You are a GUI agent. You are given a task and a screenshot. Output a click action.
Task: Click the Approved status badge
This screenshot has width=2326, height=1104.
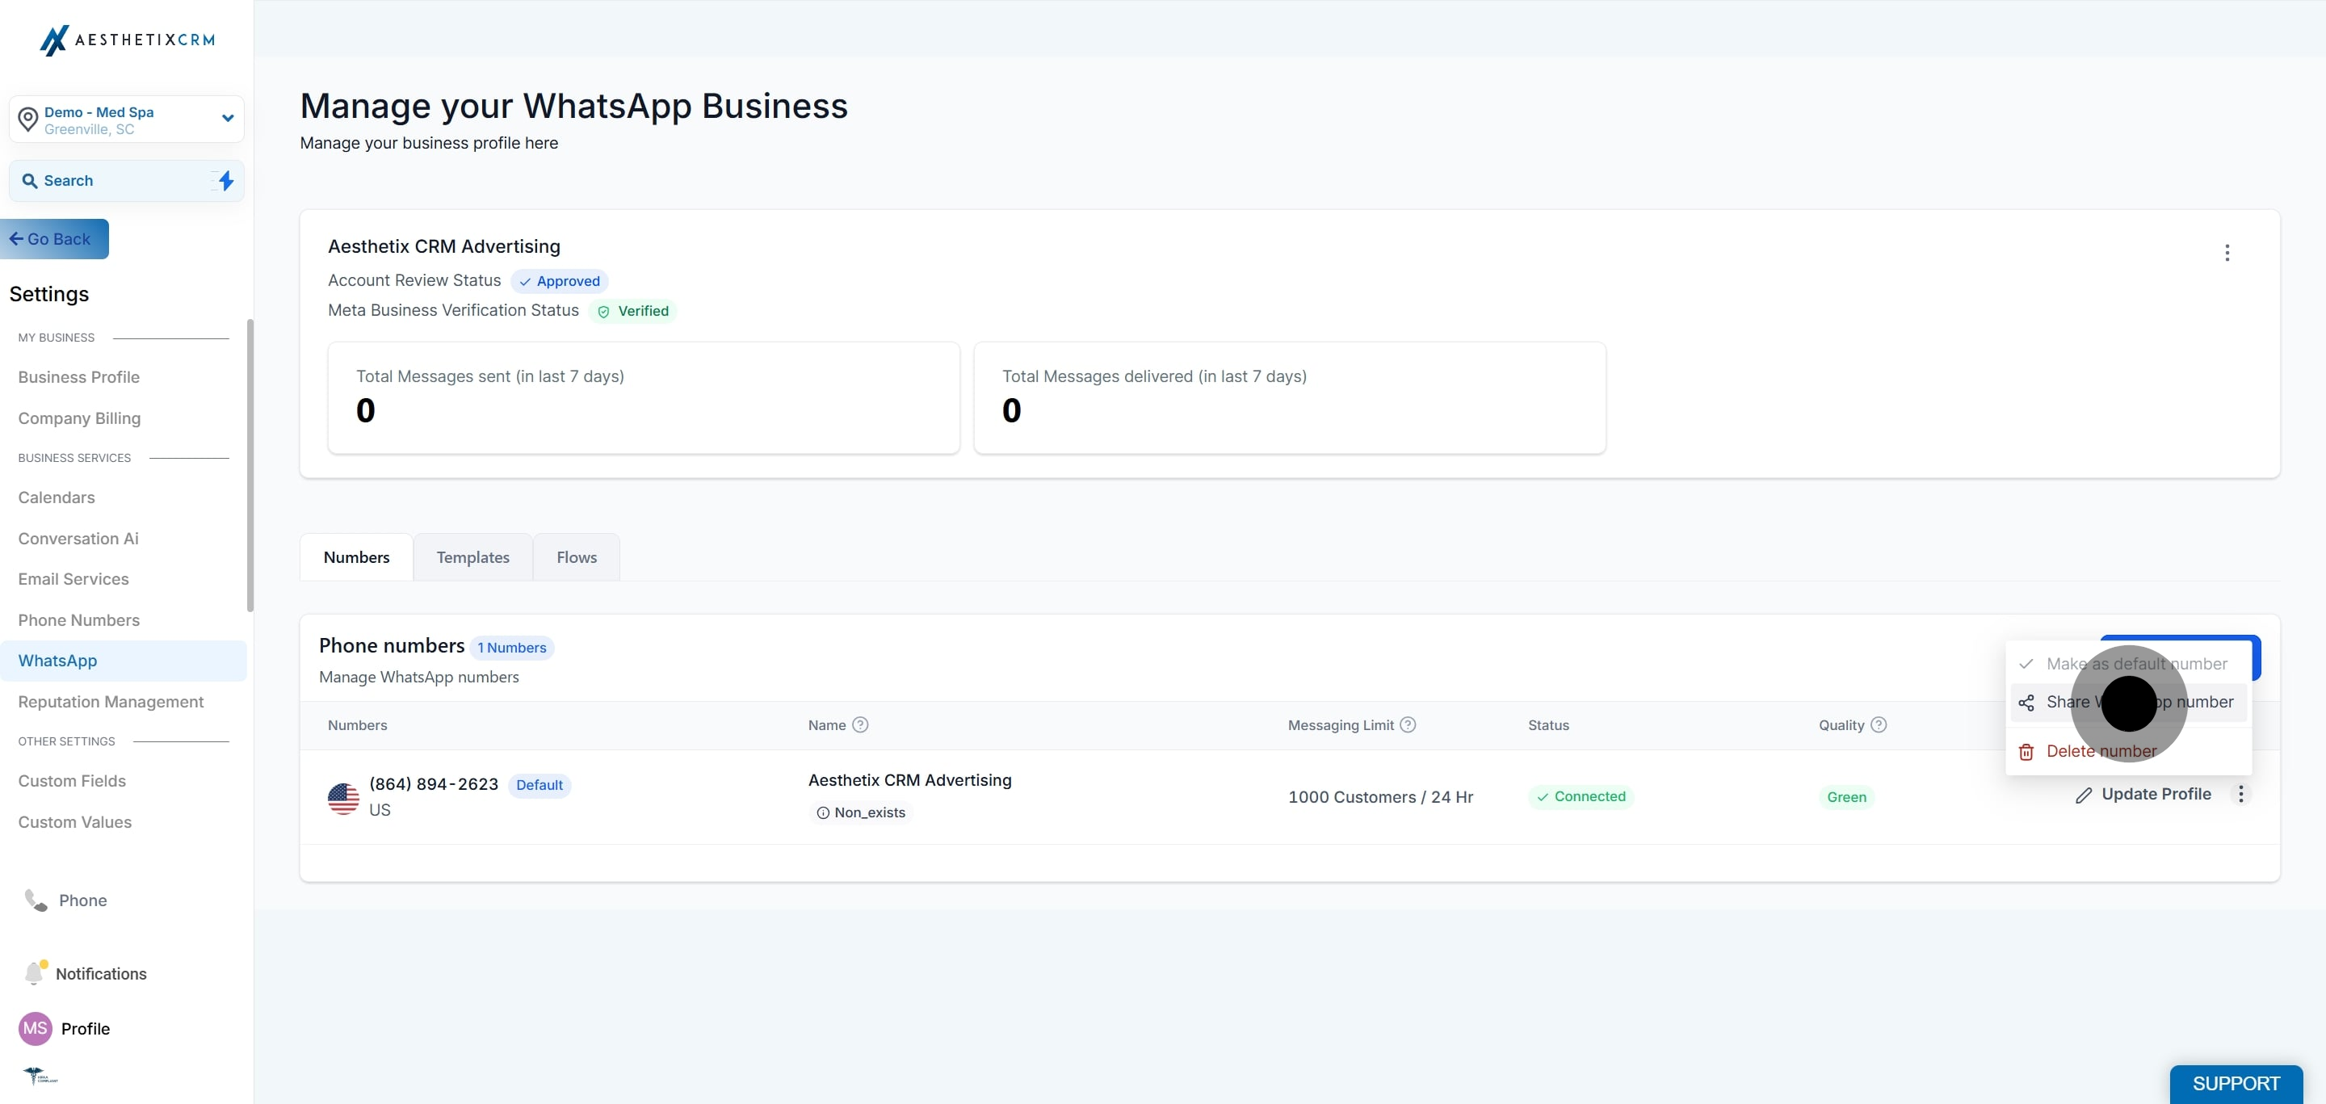point(560,281)
